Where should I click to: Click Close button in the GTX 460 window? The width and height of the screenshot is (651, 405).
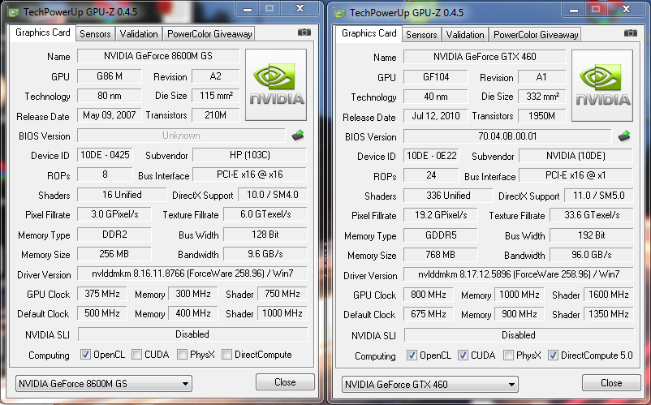pos(611,383)
